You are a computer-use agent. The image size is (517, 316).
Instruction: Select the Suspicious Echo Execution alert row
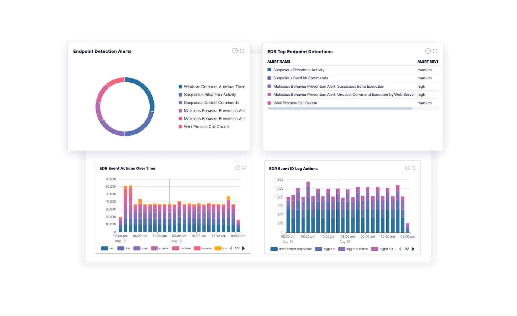click(x=352, y=86)
